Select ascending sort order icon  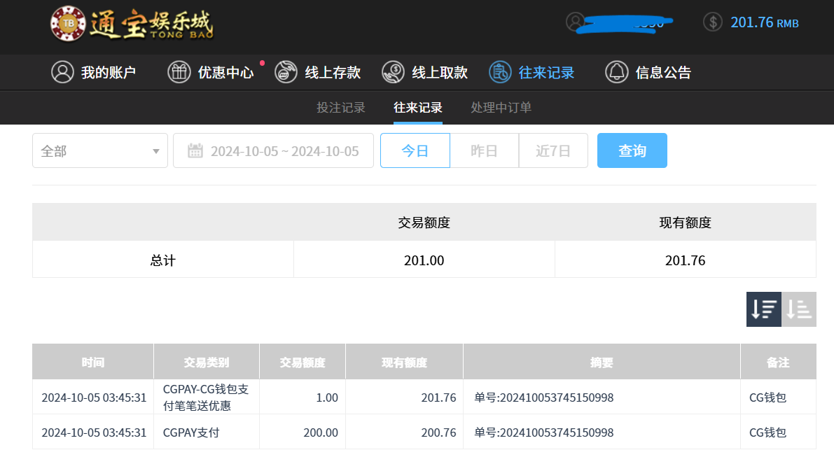tap(799, 309)
